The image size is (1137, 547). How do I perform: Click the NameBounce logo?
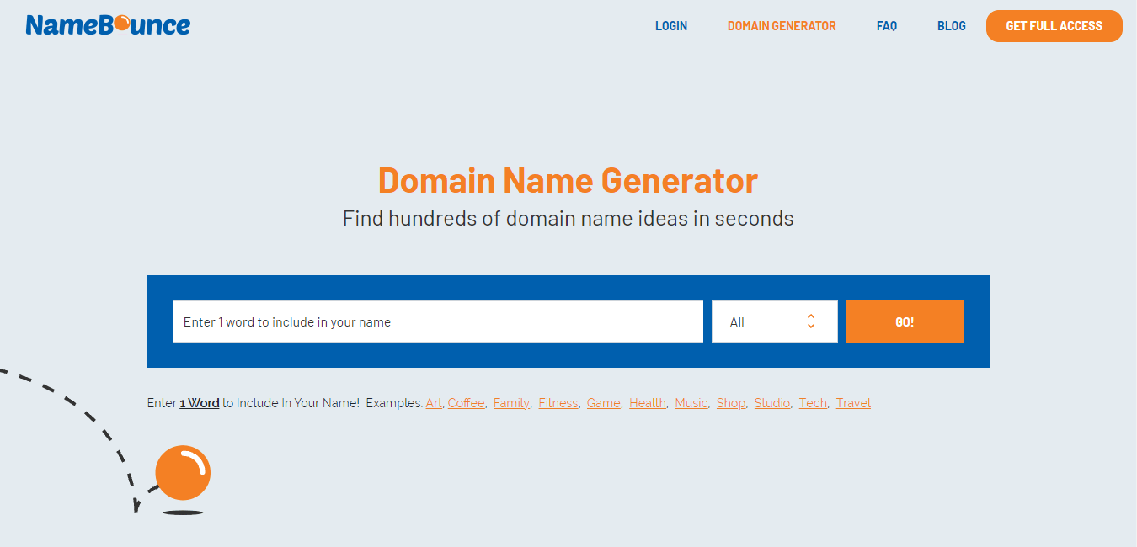click(x=108, y=25)
